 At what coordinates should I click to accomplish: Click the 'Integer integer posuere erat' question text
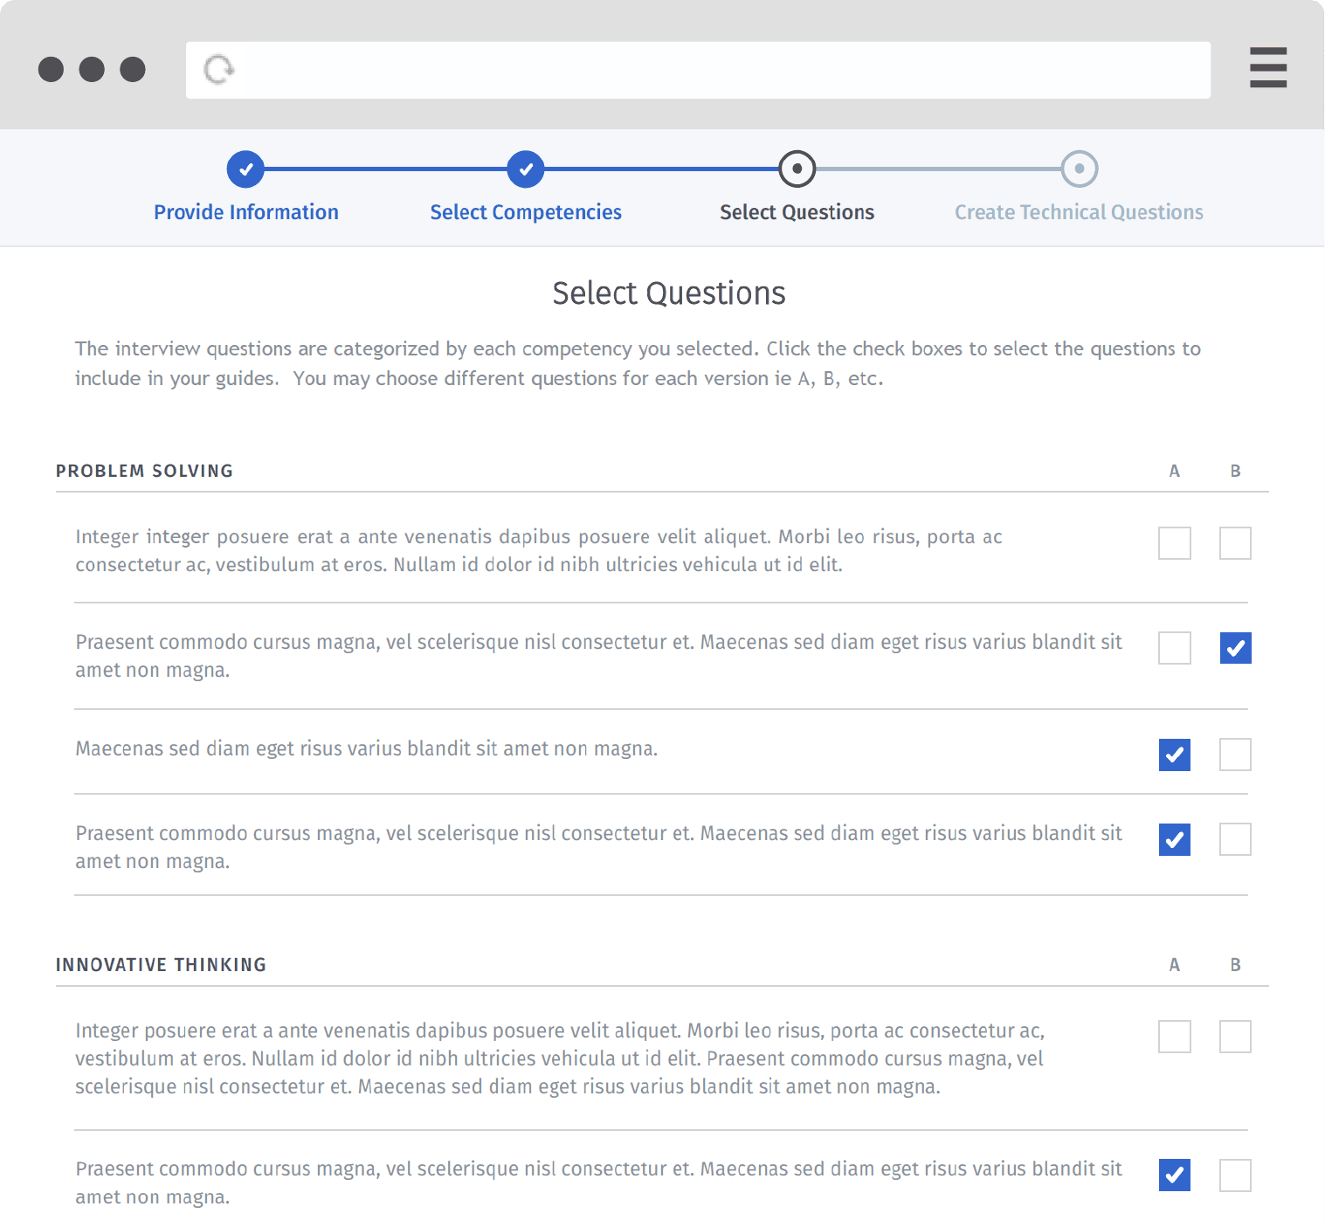click(x=539, y=551)
